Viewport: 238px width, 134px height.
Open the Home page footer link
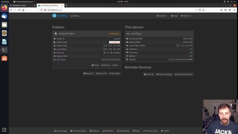[60, 131]
